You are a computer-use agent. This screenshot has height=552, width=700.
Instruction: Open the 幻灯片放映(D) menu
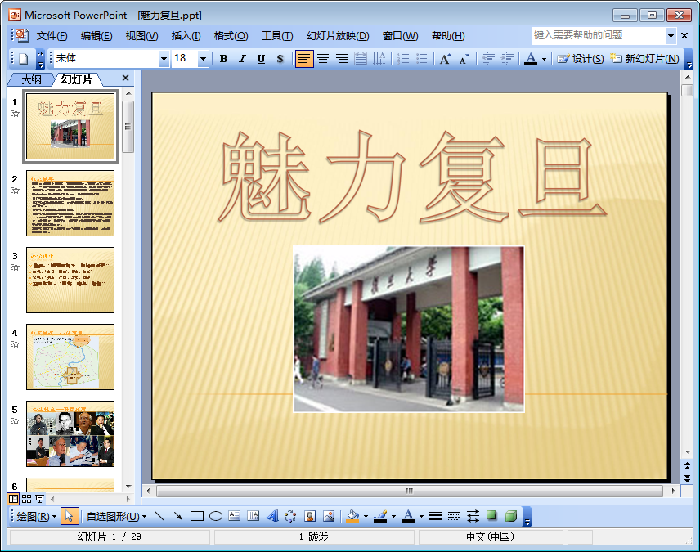(x=338, y=36)
